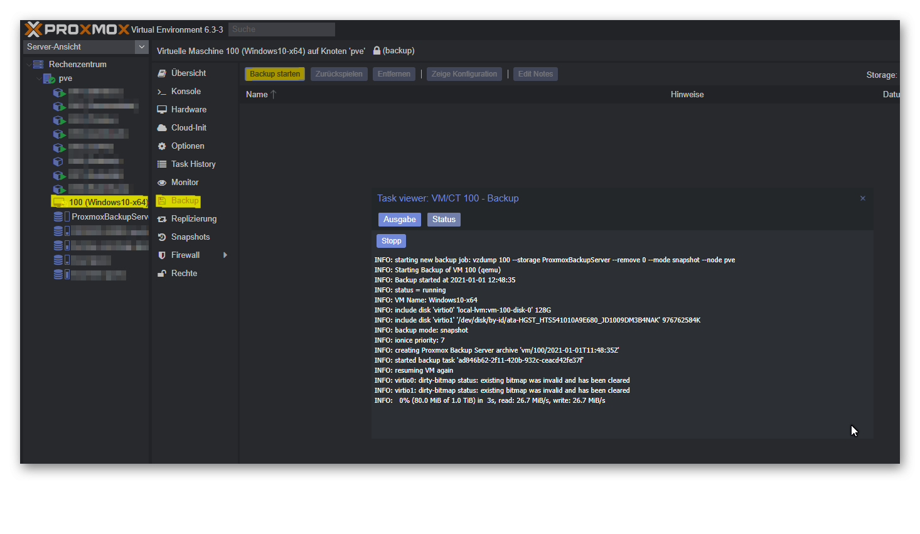Click the Backup floppy disk icon
This screenshot has width=920, height=534.
coord(162,201)
